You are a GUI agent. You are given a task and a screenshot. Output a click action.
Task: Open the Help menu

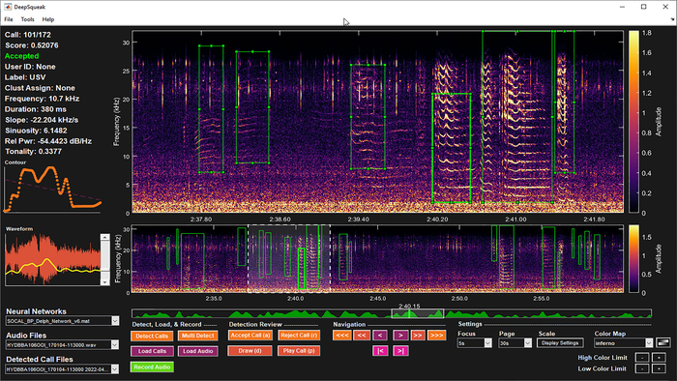[48, 19]
